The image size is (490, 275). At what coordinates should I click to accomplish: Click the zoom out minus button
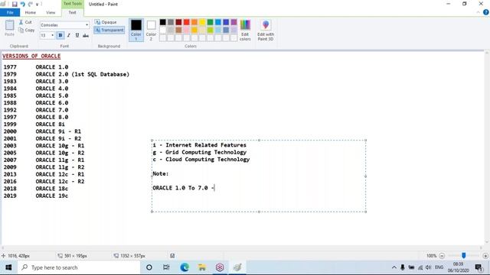(442, 256)
